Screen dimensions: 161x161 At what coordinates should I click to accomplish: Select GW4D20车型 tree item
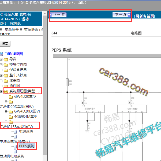(25, 96)
